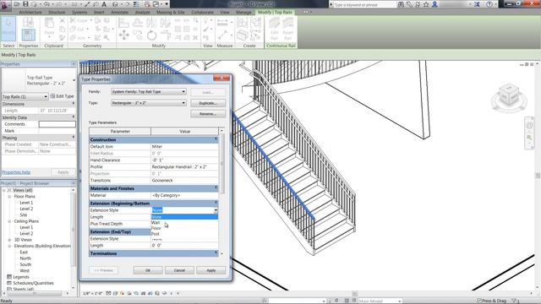The height and width of the screenshot is (304, 541).
Task: Toggle the Properties palette icon in ribbon
Action: (x=28, y=35)
